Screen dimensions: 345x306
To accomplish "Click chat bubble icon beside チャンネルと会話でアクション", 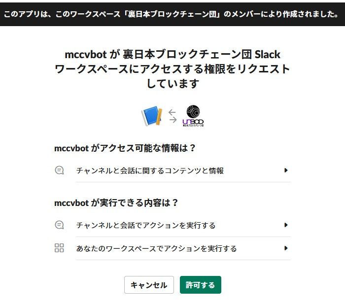I will pos(59,225).
